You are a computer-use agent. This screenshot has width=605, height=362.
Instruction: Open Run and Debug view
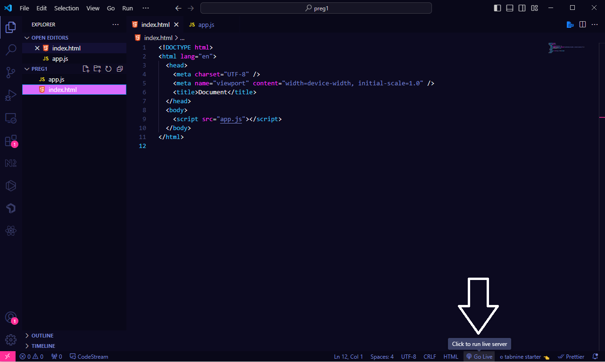coord(10,95)
